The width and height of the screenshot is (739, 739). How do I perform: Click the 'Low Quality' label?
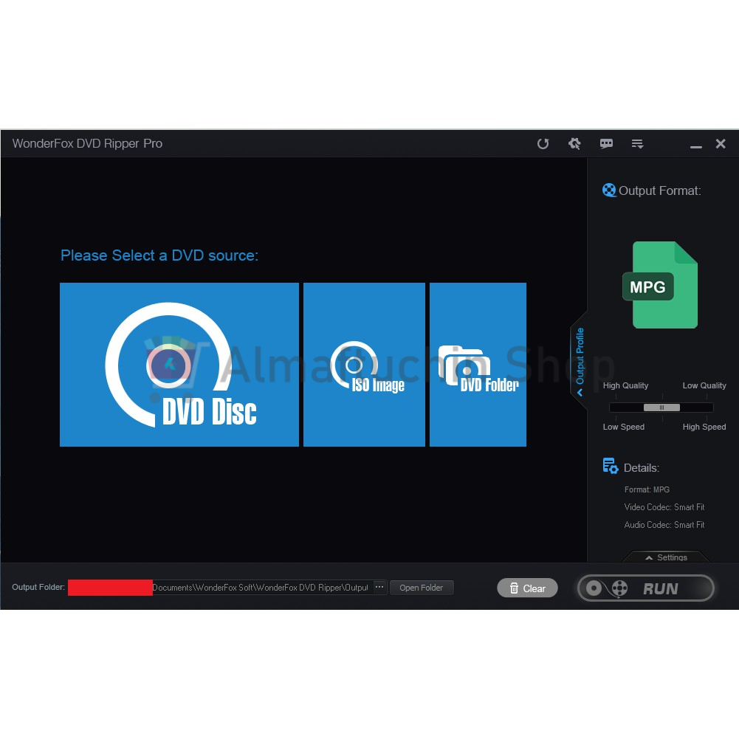click(704, 385)
